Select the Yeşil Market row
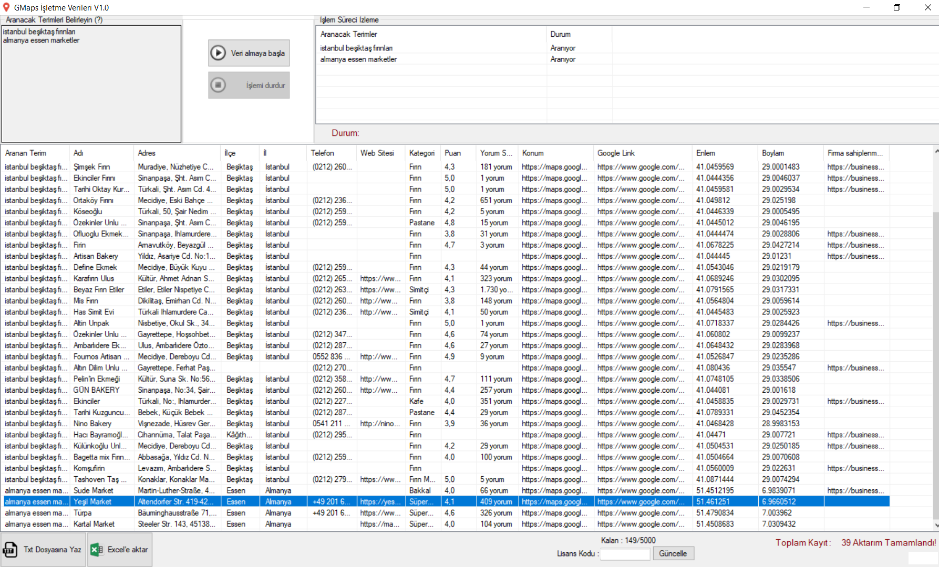 point(446,502)
